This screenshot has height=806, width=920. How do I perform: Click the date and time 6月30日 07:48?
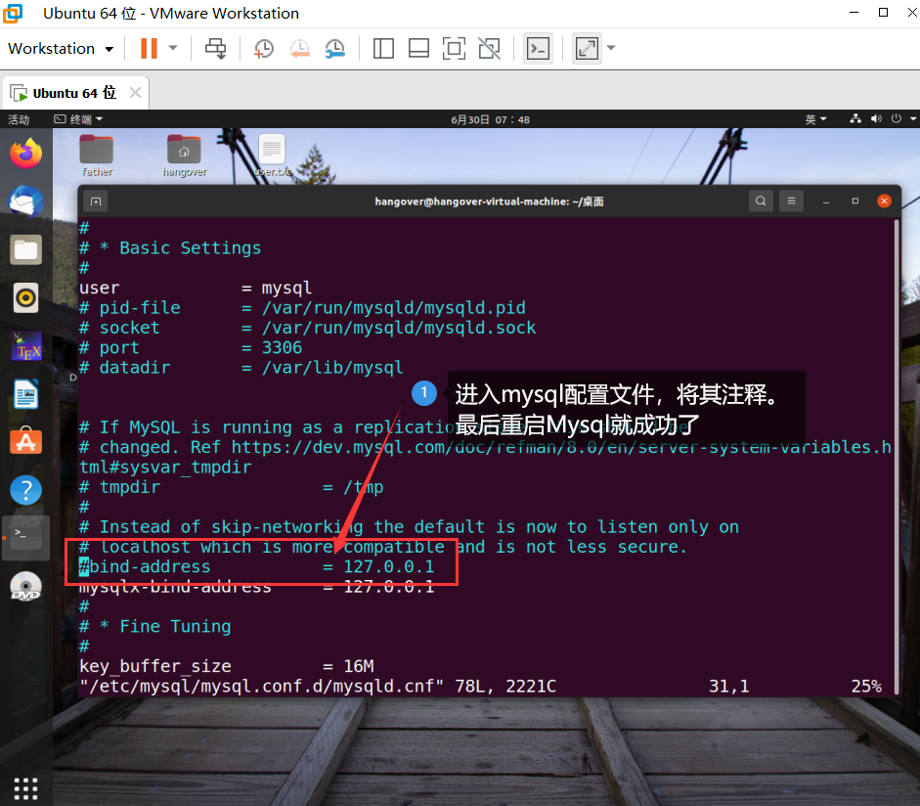(x=490, y=119)
